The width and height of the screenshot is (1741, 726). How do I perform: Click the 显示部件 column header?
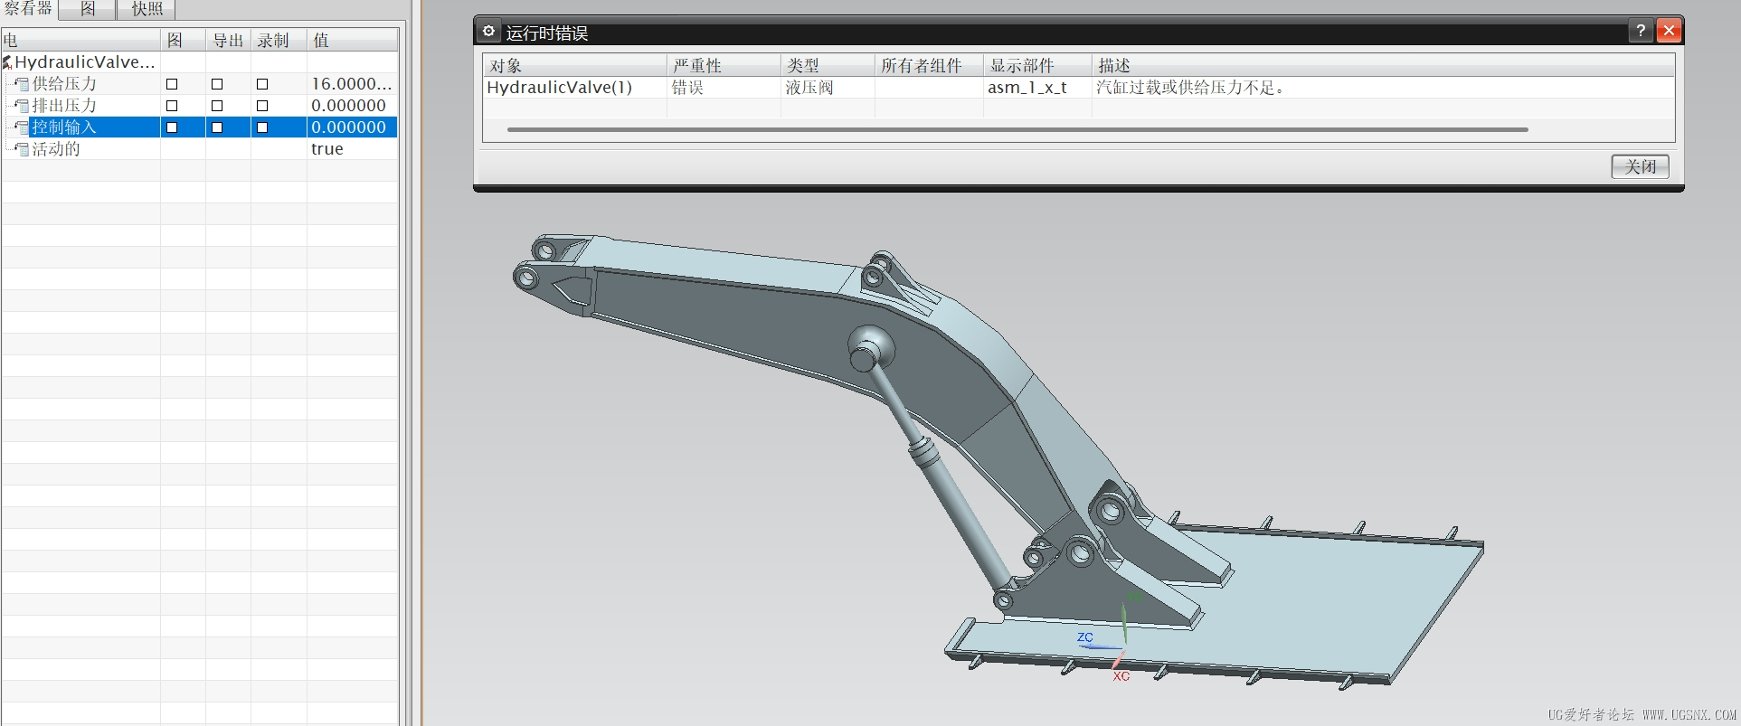1038,65
